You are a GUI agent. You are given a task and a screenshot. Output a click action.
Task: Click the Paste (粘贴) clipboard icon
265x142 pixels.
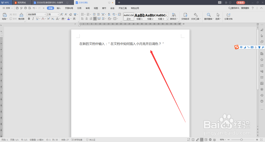pos(5,15)
